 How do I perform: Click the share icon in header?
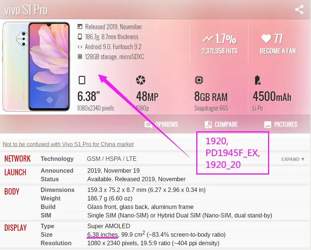click(299, 10)
